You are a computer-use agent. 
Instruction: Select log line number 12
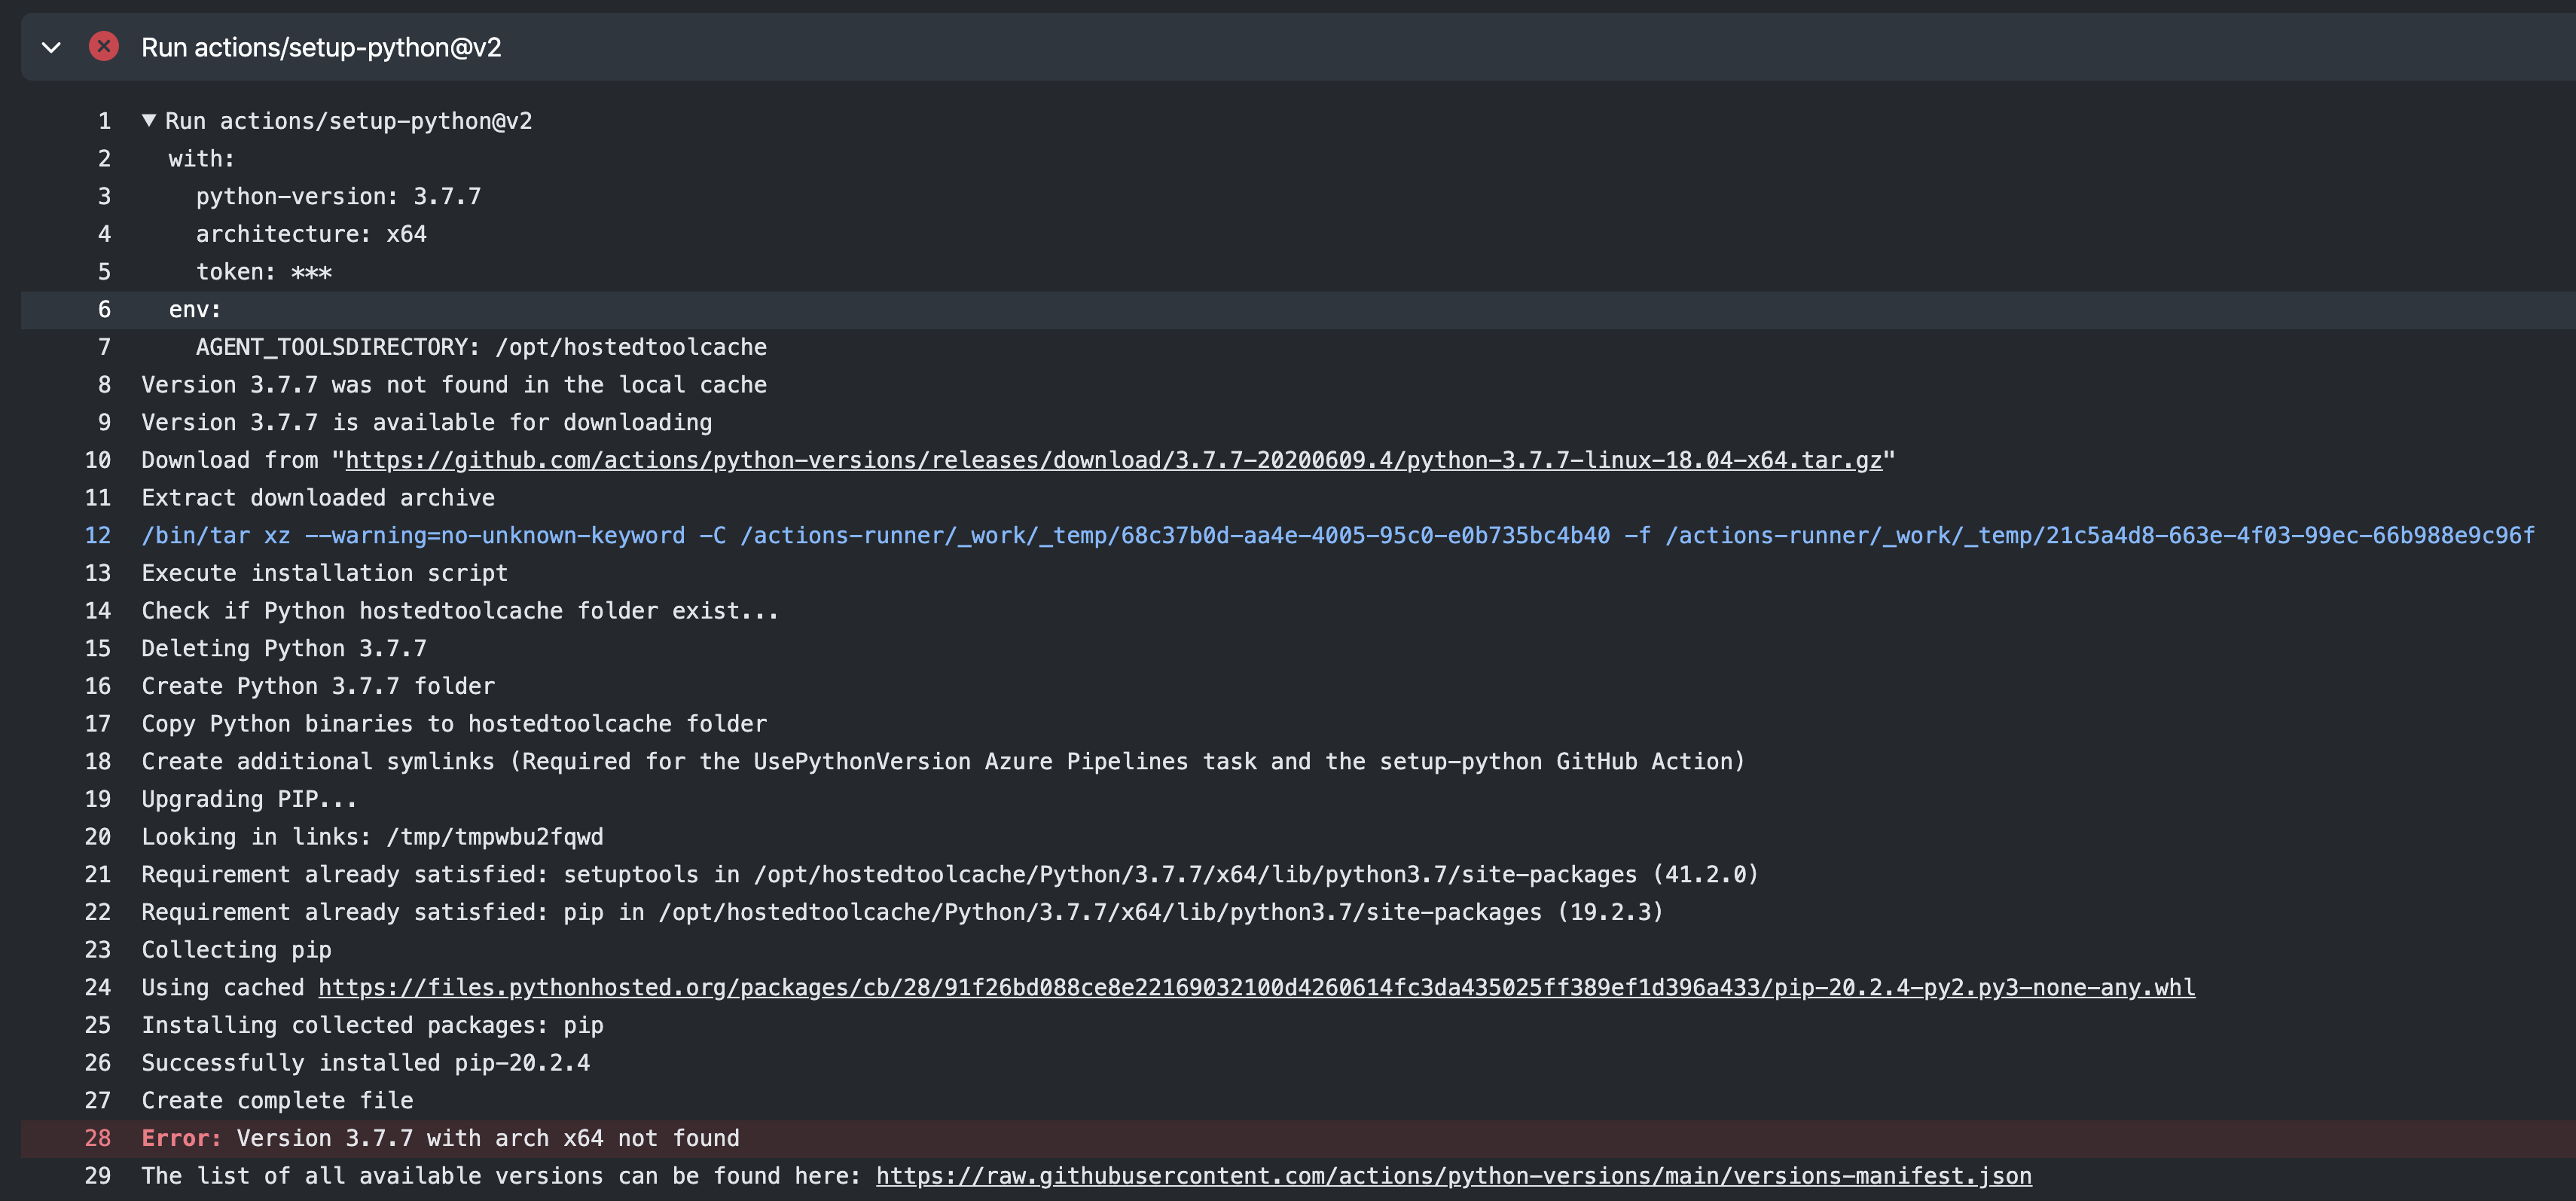[98, 535]
